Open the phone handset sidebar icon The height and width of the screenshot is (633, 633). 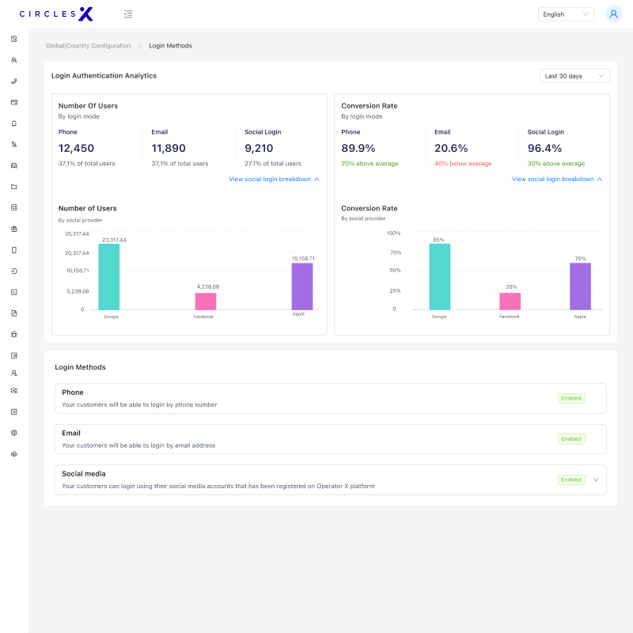tap(14, 81)
